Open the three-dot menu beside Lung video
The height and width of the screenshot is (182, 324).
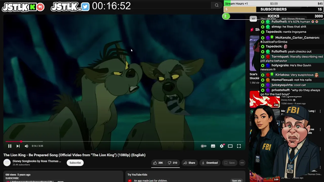click(320, 111)
